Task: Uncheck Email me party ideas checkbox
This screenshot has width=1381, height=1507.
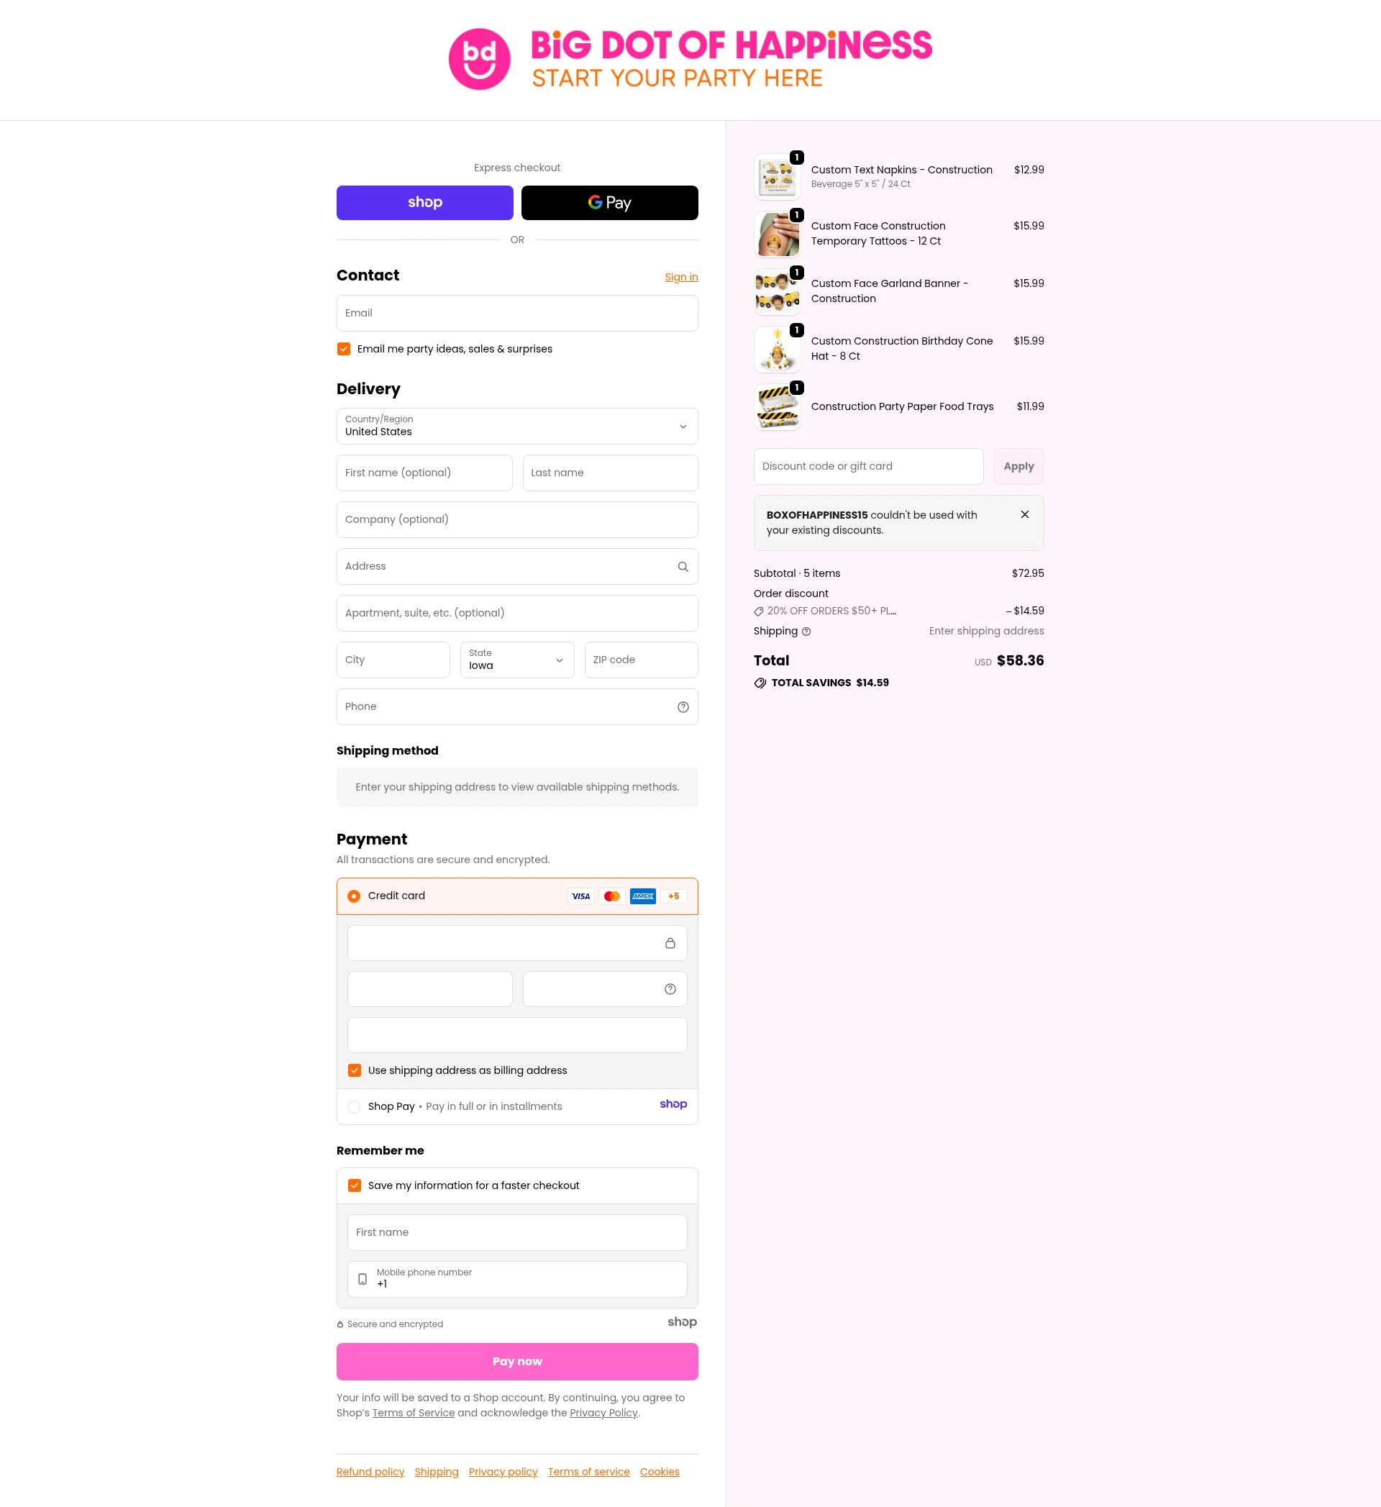Action: [x=344, y=349]
